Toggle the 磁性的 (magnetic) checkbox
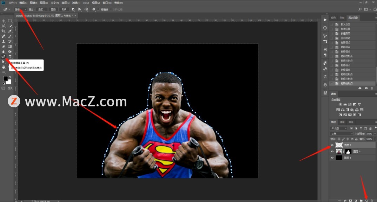Screen dimensions: 377x202 tap(98, 9)
